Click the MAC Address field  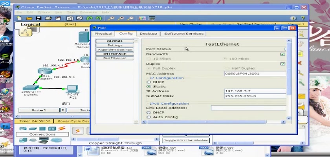(255, 73)
